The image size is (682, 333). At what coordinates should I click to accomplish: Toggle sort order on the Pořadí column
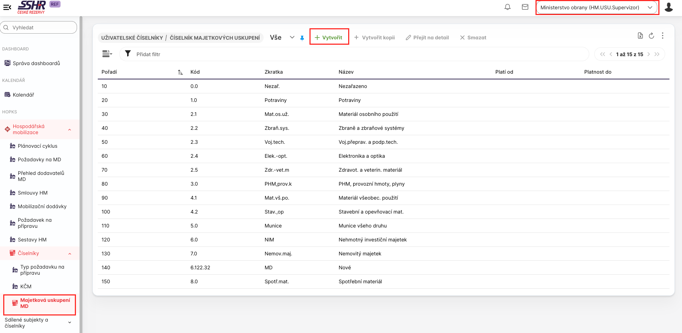180,72
